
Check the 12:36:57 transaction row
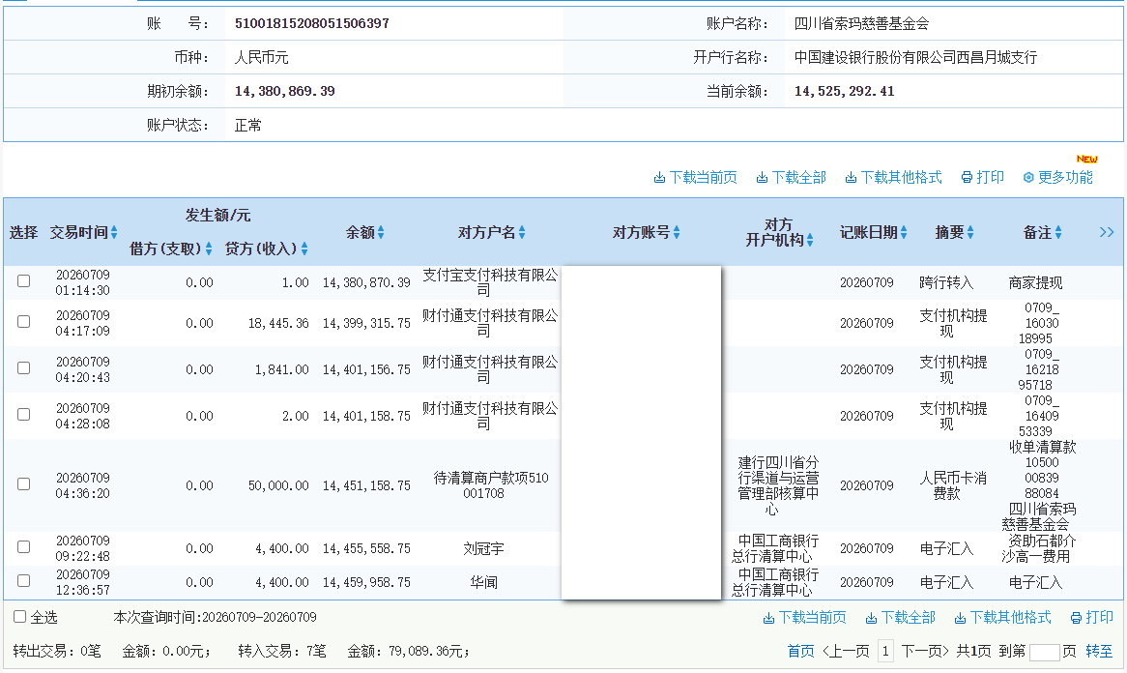coord(24,580)
